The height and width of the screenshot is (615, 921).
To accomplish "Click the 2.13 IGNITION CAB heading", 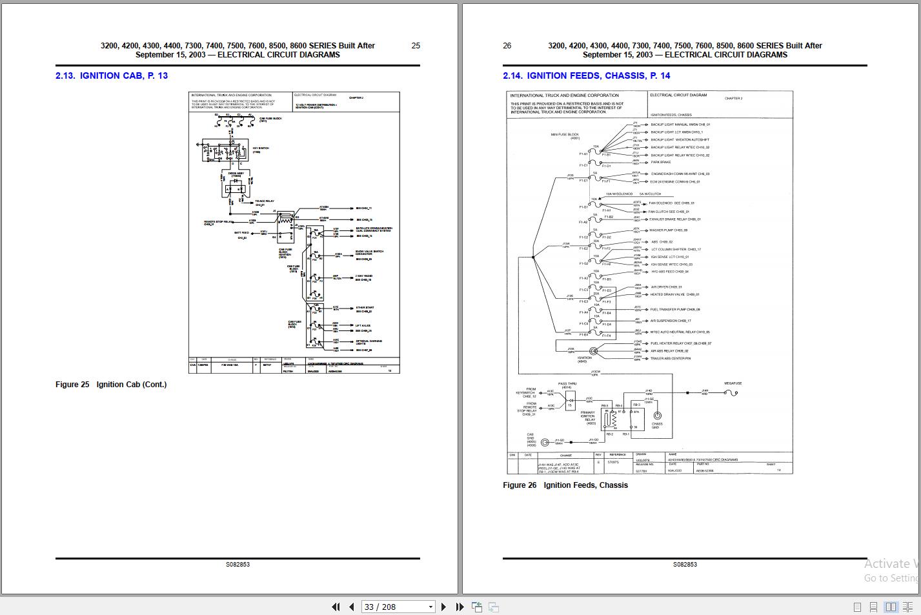I will coord(110,76).
